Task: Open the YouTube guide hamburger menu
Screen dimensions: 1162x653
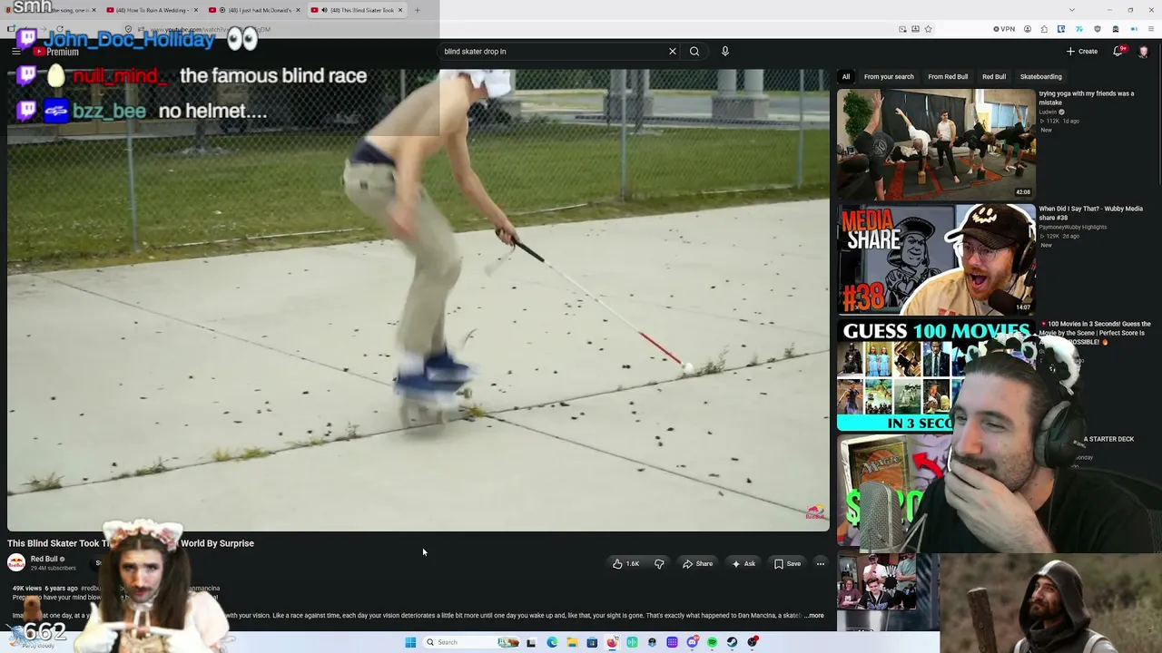Action: coord(16,52)
